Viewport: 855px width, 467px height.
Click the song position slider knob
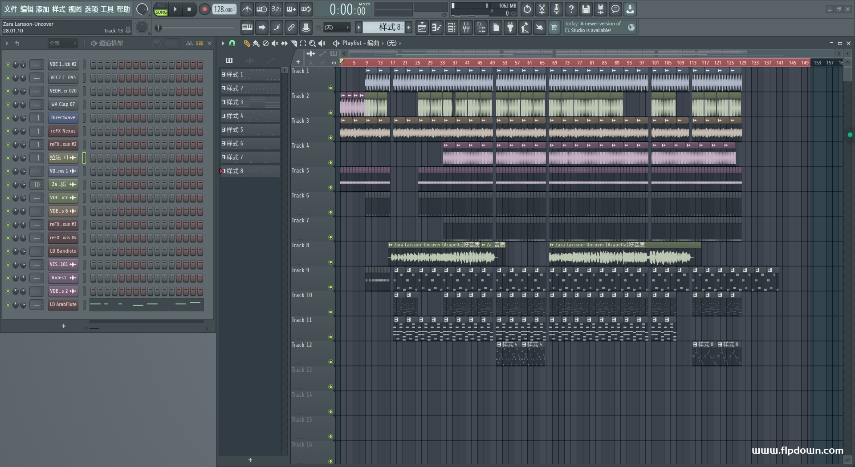click(x=158, y=28)
